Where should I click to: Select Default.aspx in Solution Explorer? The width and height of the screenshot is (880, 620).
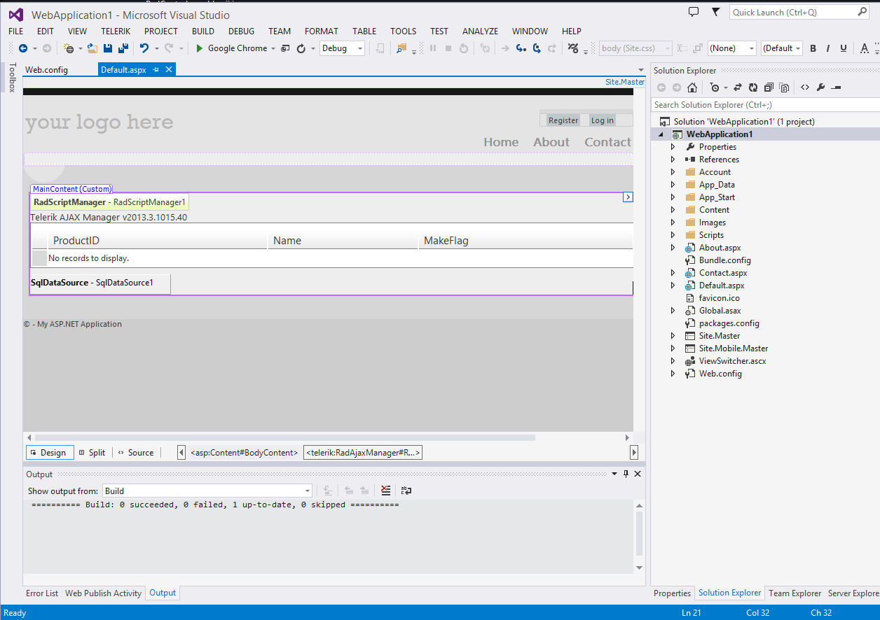pyautogui.click(x=722, y=286)
